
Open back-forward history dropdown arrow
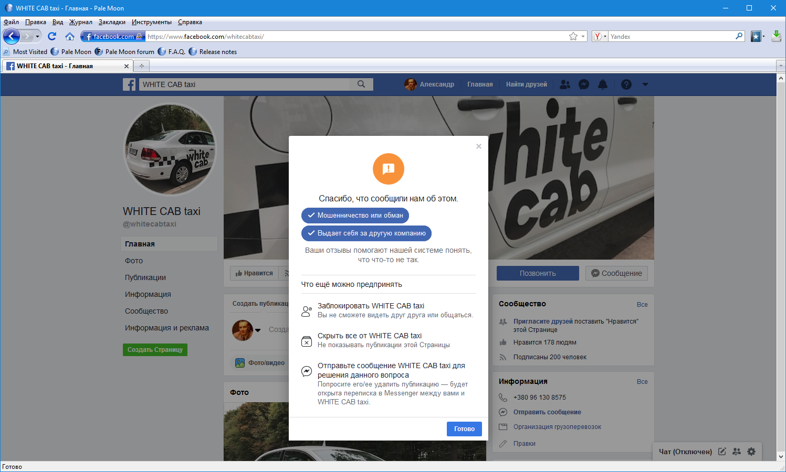[37, 36]
